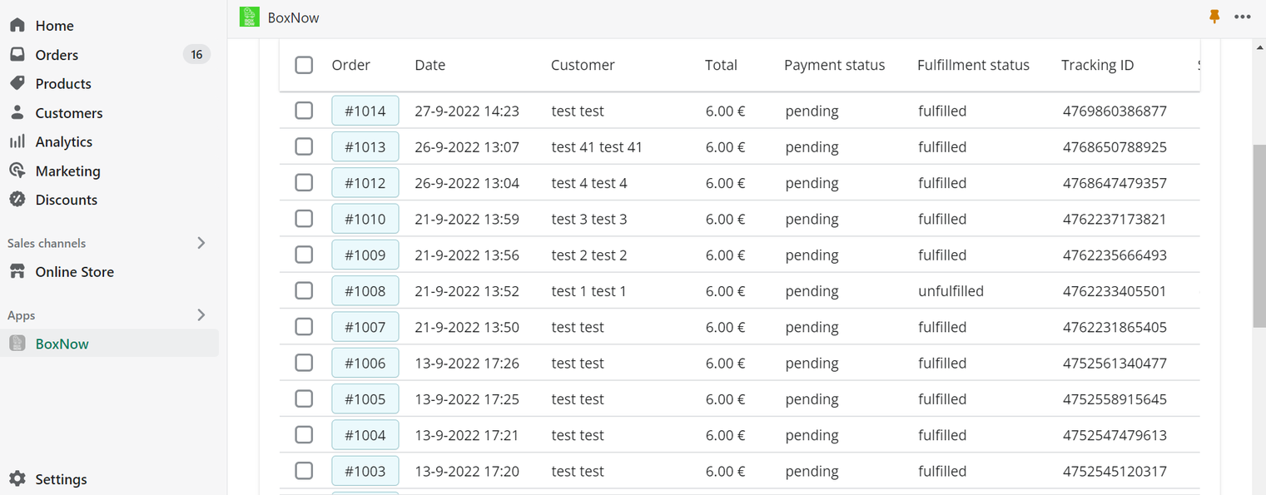Open the BoxNow app in sidebar
Viewport: 1266px width, 495px height.
coord(62,344)
